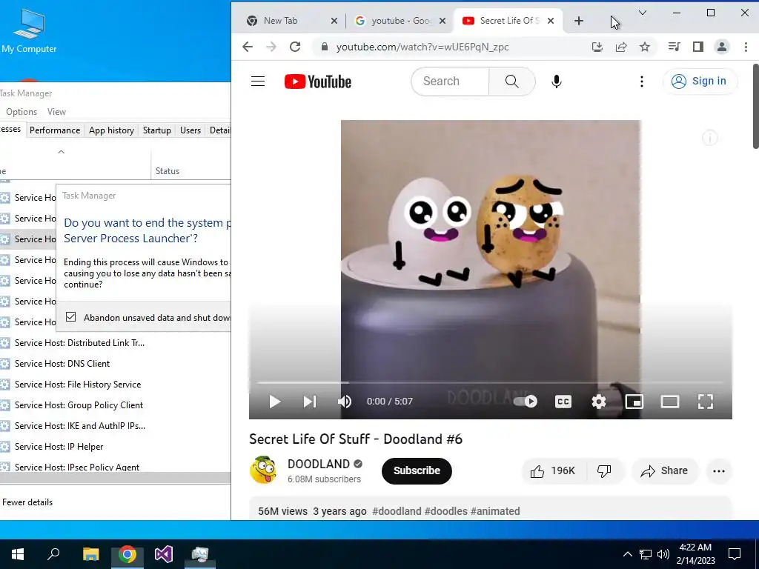Switch to Users tab
Image resolution: width=759 pixels, height=569 pixels.
click(190, 130)
